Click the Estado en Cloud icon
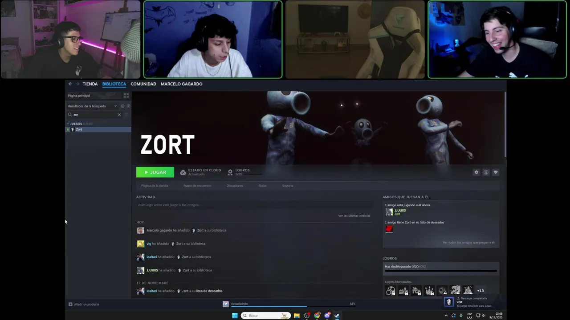Viewport: 570px width, 320px height. [183, 172]
